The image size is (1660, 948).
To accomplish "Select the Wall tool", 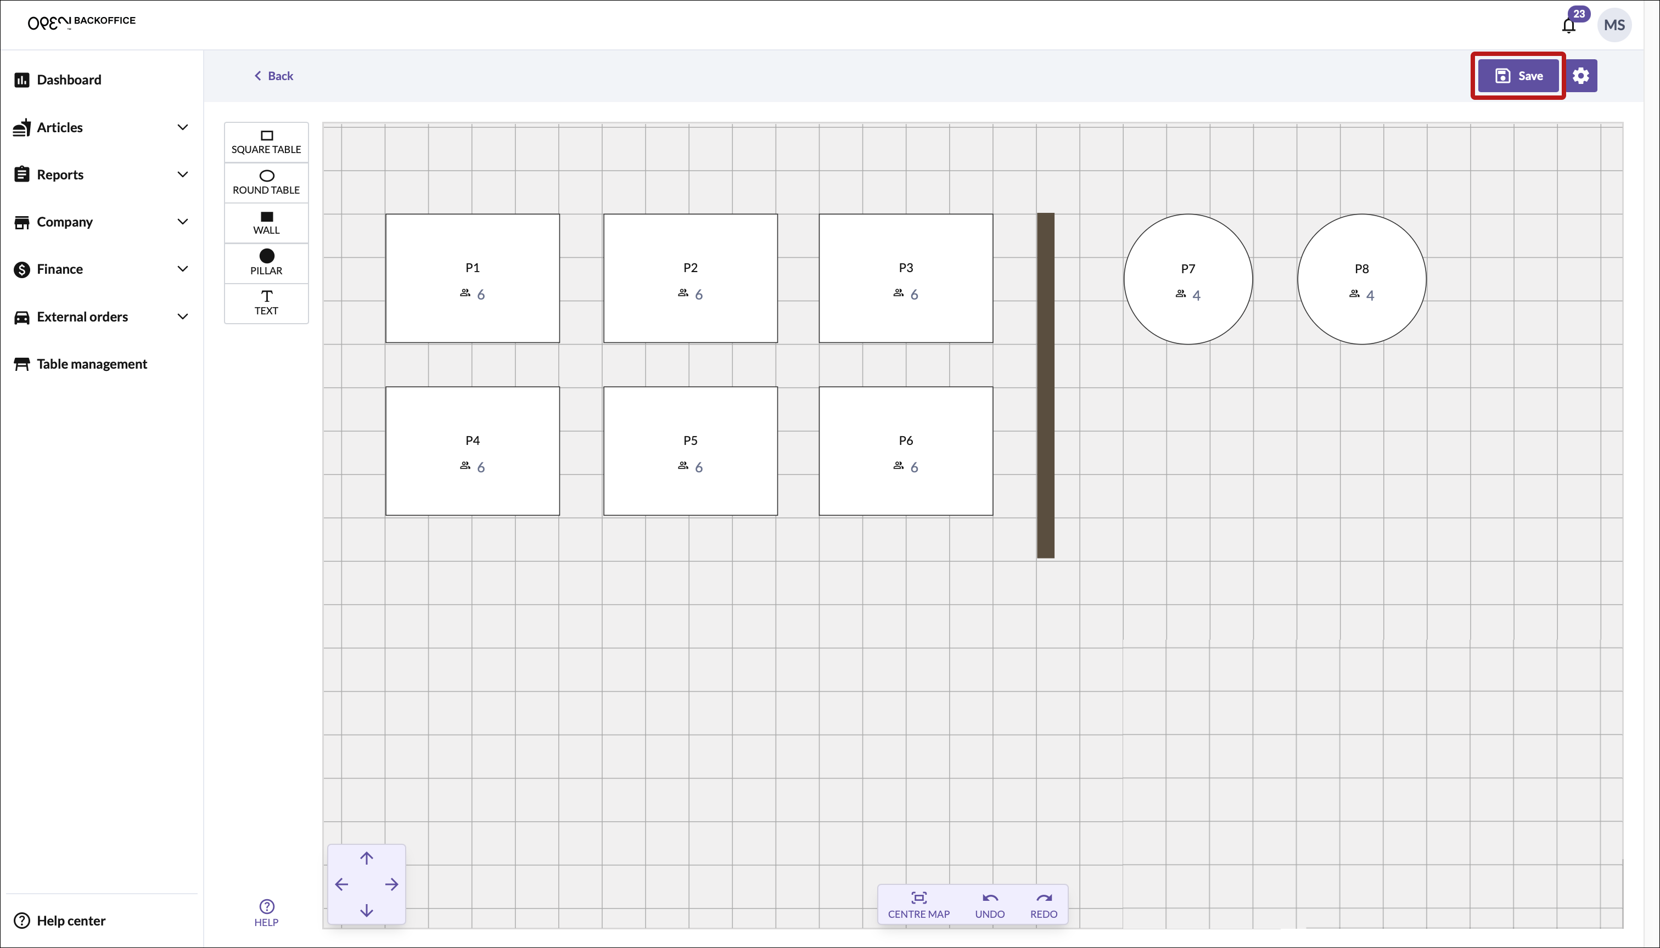I will click(266, 223).
